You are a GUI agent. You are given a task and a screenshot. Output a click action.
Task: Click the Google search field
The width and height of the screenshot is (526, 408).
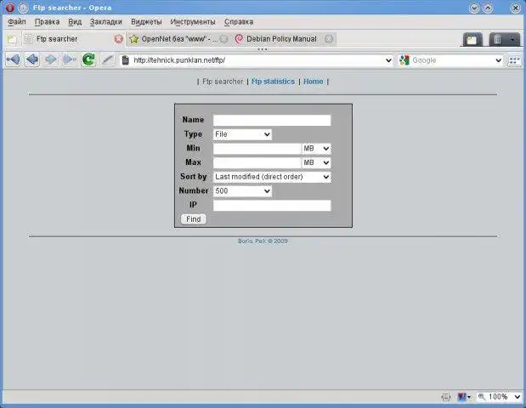coord(452,60)
